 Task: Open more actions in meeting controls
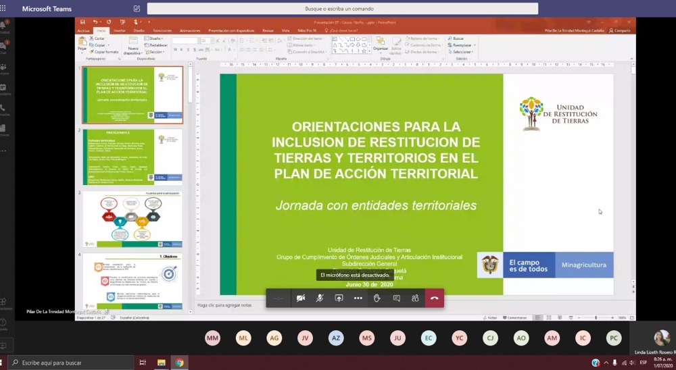[x=358, y=298]
